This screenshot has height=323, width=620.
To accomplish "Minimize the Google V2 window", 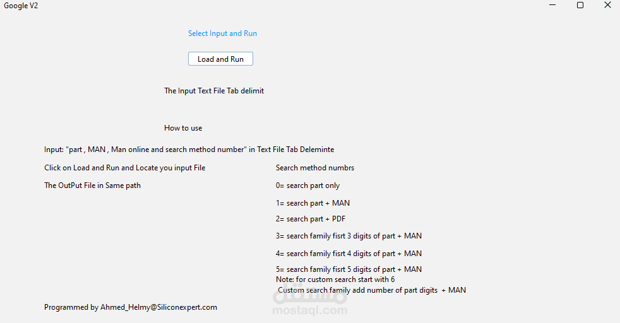I will point(552,5).
